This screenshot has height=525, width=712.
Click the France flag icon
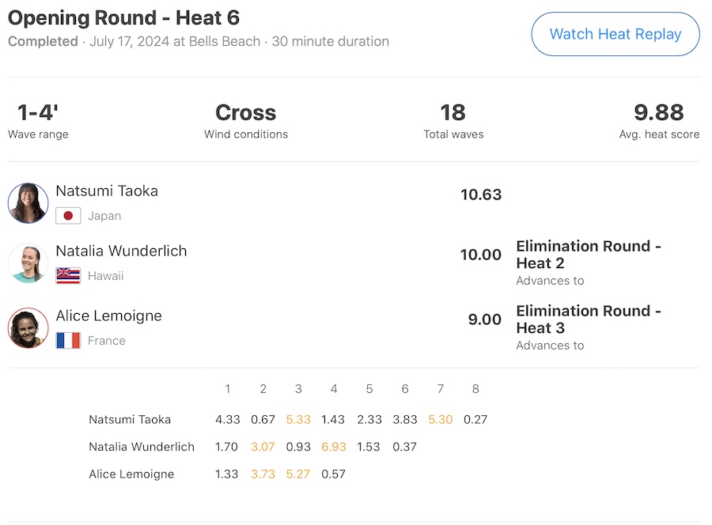click(x=68, y=341)
